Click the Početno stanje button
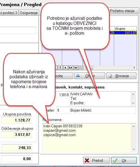 coord(123,11)
